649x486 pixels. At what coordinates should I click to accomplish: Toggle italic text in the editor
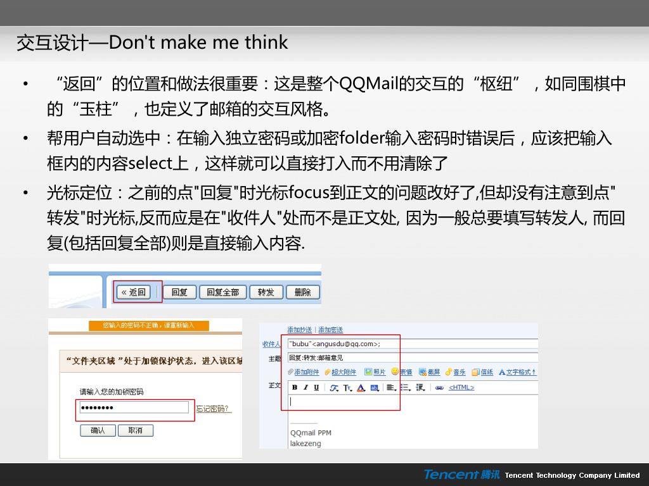click(x=305, y=388)
